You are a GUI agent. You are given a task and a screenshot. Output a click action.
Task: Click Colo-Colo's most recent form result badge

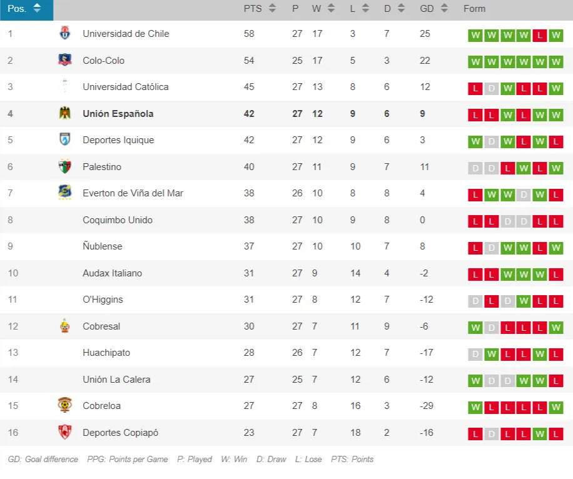556,62
